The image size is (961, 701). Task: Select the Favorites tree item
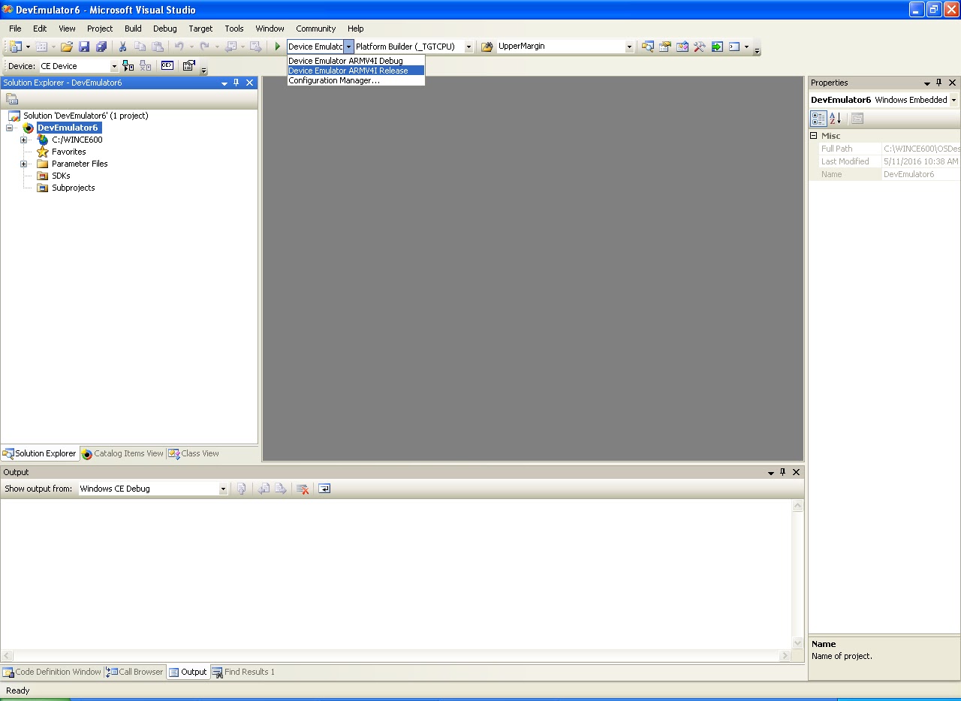[68, 152]
